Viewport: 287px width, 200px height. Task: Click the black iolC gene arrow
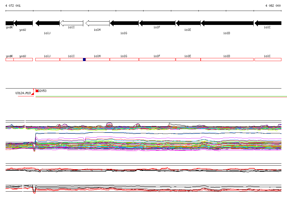268,23
